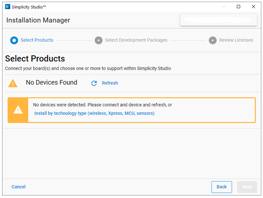Click the No Devices Found status text
This screenshot has height=198, width=263.
pyautogui.click(x=52, y=82)
